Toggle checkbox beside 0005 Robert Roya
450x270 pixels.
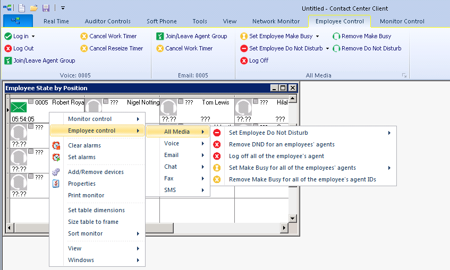pos(31,101)
